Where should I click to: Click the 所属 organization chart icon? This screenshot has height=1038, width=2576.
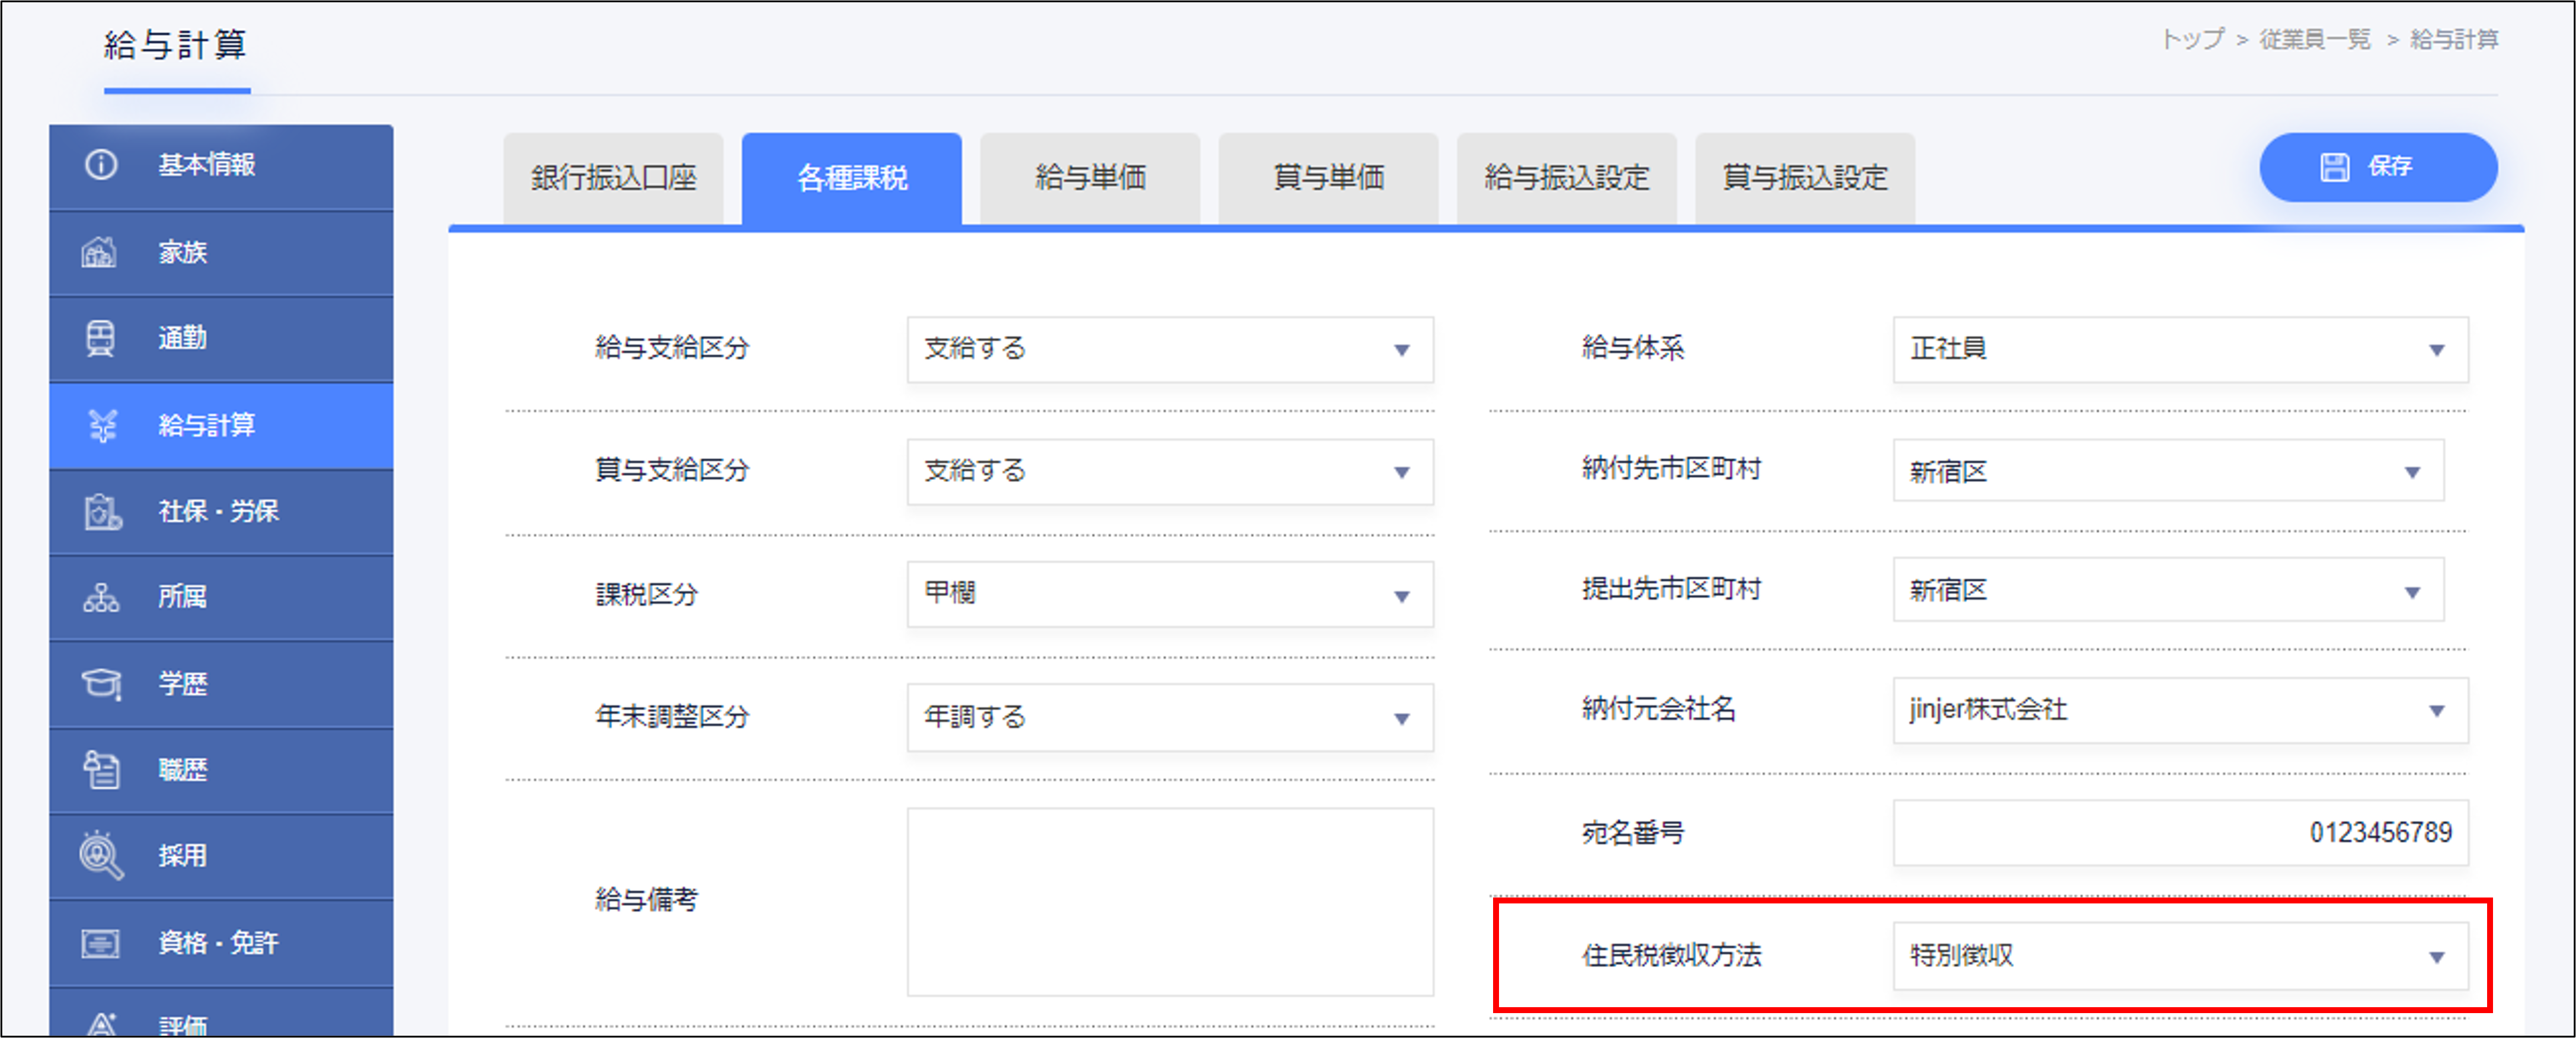pos(101,597)
